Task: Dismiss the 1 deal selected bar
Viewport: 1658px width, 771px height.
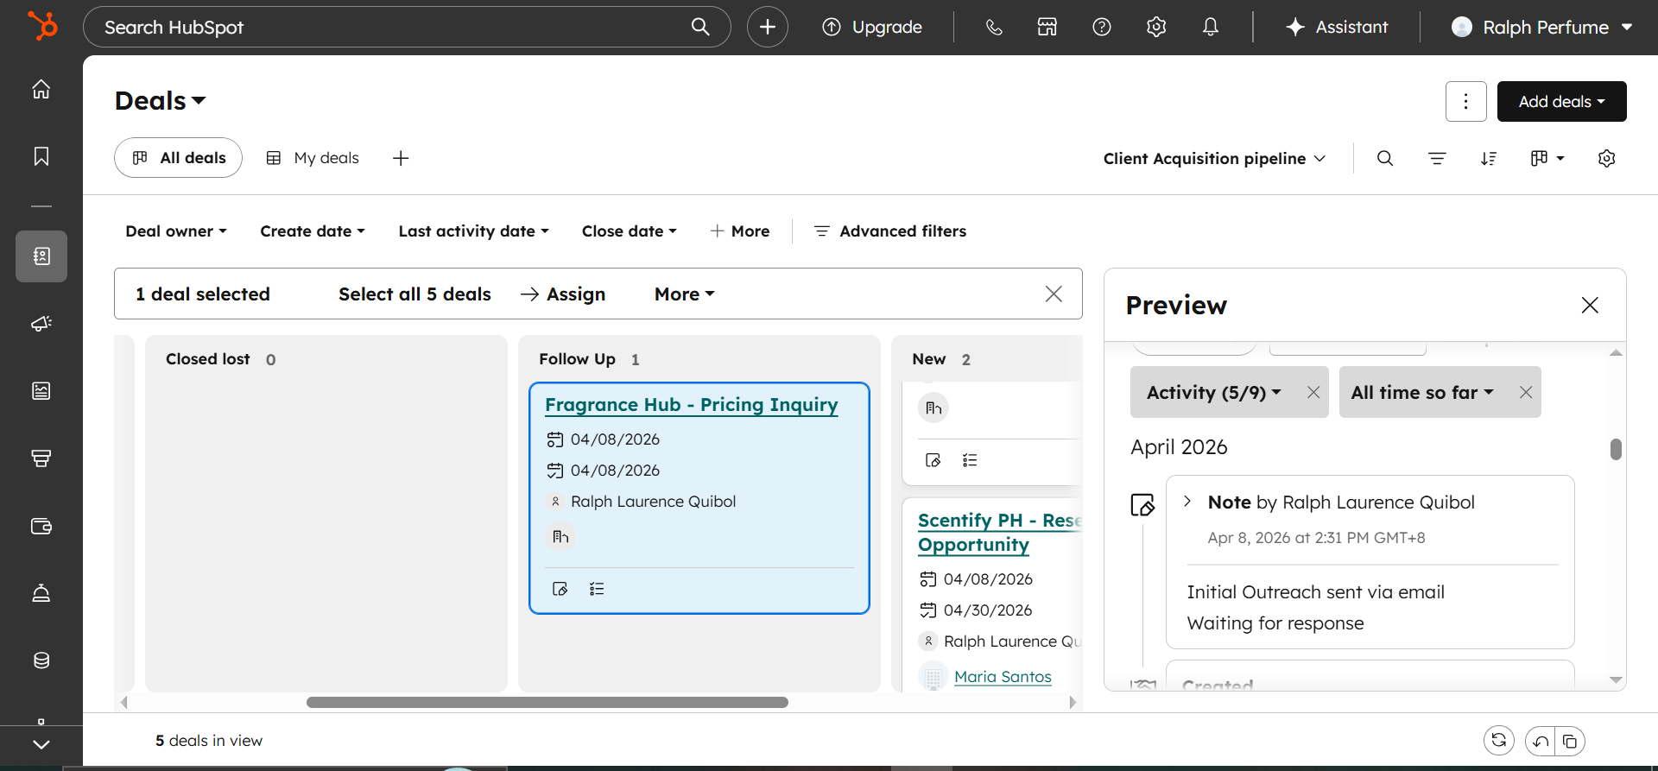Action: [1054, 294]
